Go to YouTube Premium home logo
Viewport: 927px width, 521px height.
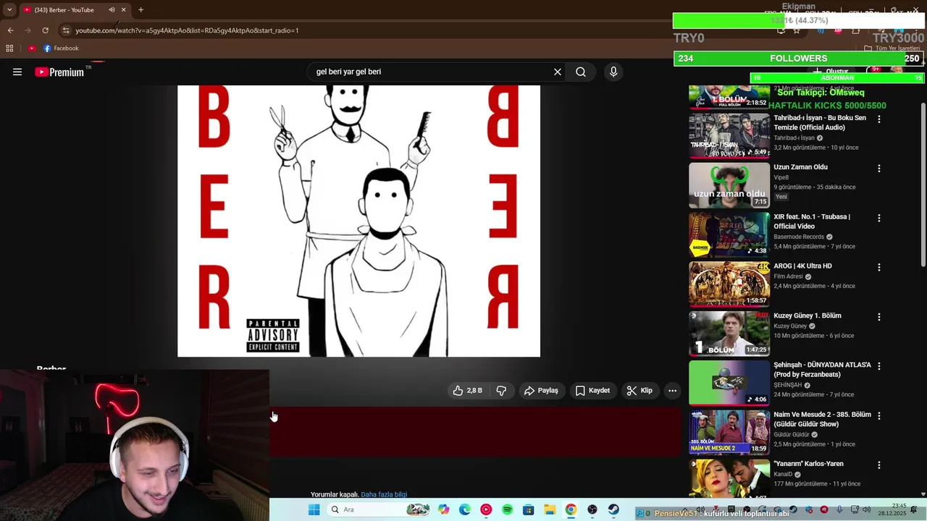59,72
